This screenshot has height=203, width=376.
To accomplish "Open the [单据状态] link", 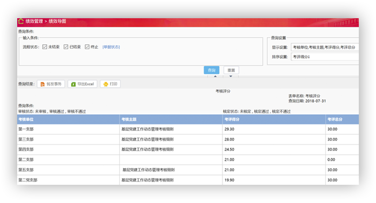I will pos(111,47).
